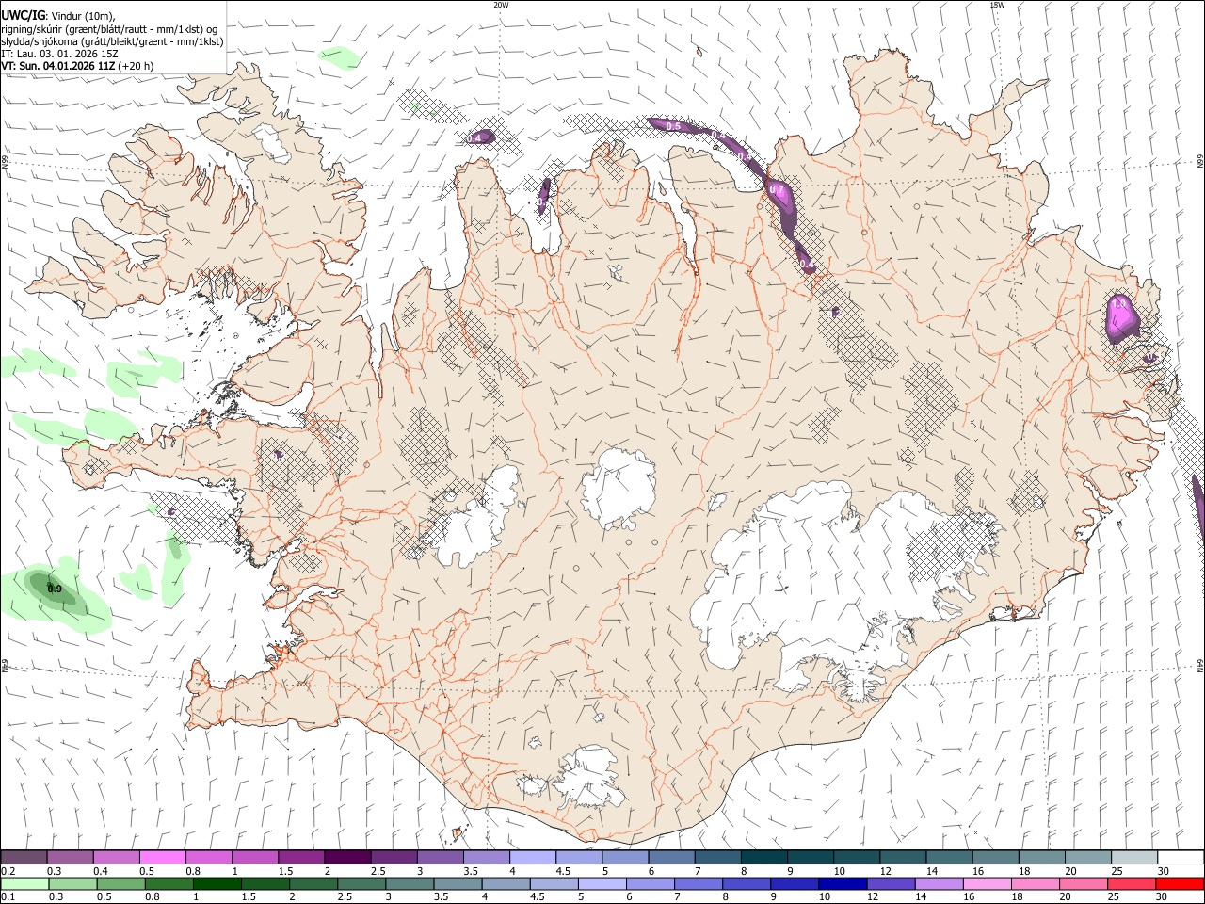Screen dimensions: 1205x904
Task: Select the dark teal 8 swatch, top scale
Action: click(x=763, y=857)
